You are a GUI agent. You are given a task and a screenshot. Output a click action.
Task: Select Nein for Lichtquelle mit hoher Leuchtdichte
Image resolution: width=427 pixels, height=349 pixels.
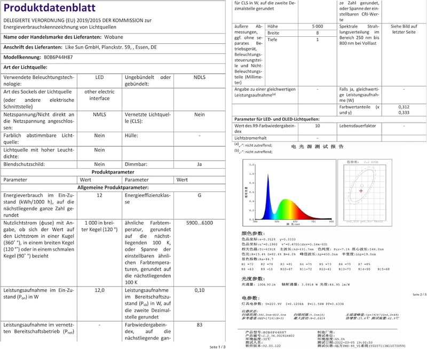(x=99, y=150)
